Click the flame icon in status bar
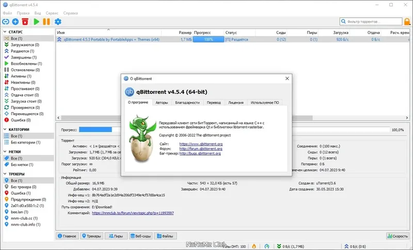The width and height of the screenshot is (413, 250). 254,246
